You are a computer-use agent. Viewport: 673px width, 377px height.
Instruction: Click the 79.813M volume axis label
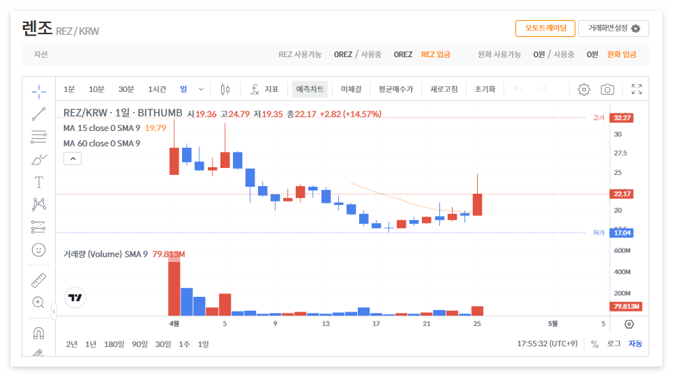point(626,306)
